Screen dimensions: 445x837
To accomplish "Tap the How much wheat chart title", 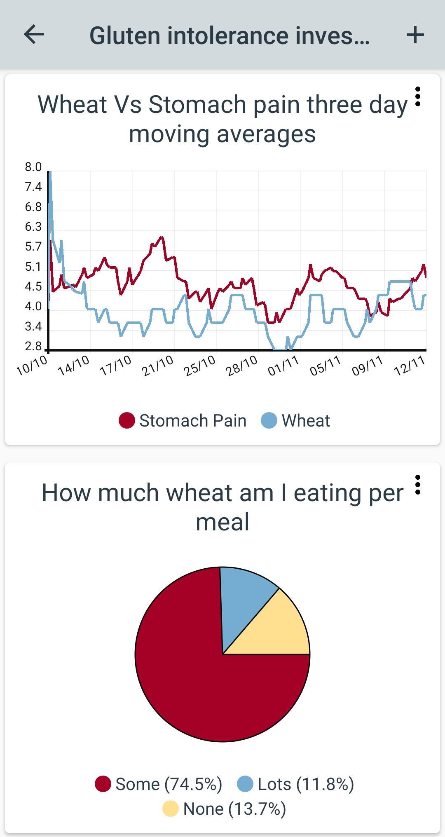I will click(222, 507).
